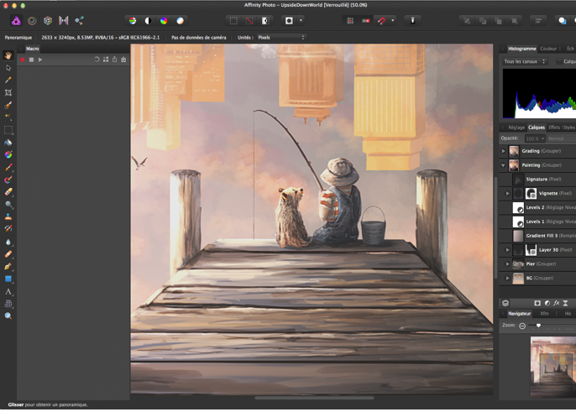This screenshot has width=576, height=412.
Task: Open the Tous les canaux dropdown
Action: [525, 61]
